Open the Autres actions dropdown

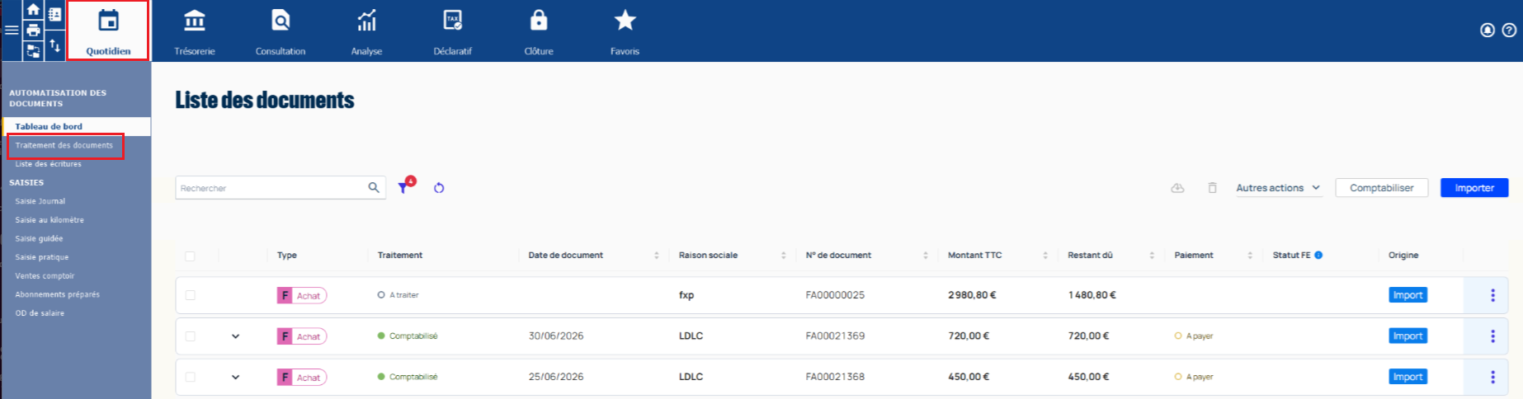(x=1278, y=188)
